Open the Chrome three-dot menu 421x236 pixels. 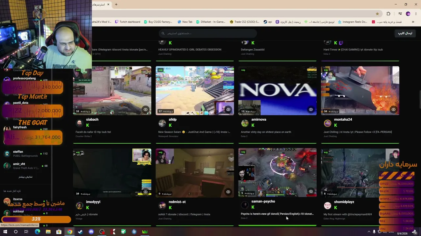[416, 14]
